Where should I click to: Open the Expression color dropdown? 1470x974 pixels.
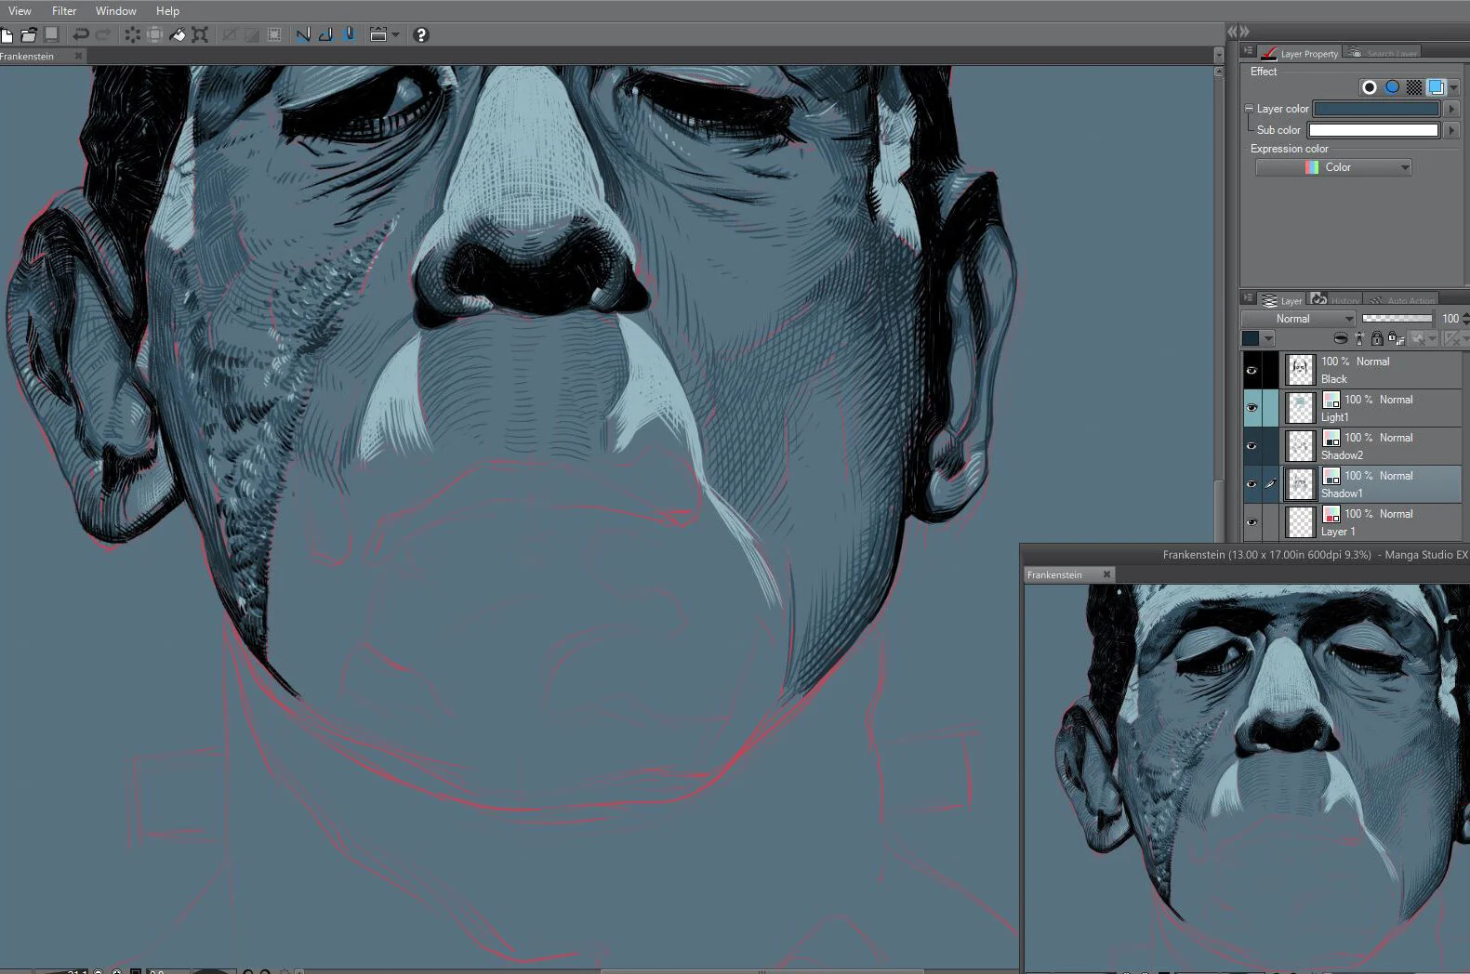point(1333,167)
